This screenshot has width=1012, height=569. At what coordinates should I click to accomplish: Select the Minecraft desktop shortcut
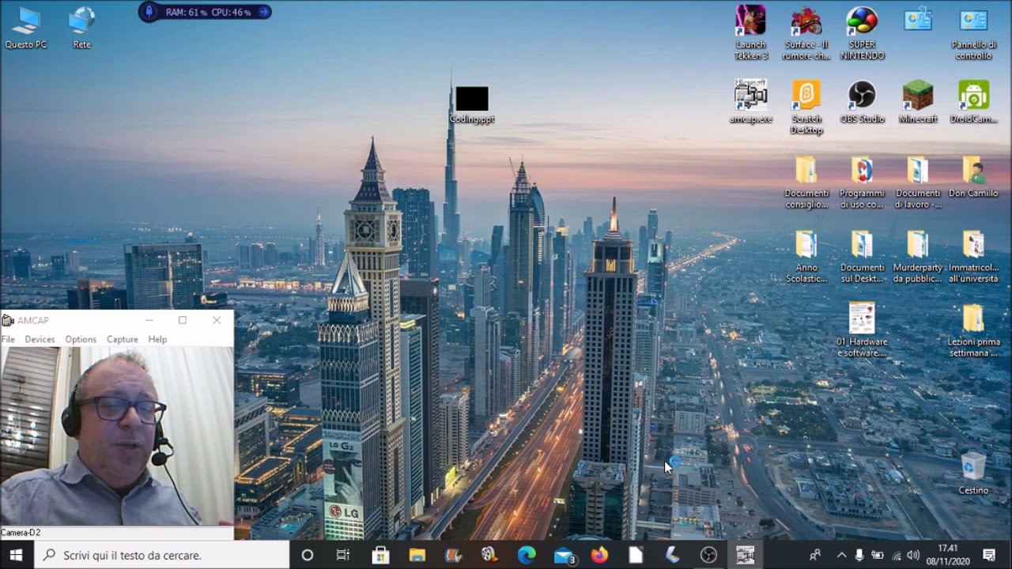[918, 101]
